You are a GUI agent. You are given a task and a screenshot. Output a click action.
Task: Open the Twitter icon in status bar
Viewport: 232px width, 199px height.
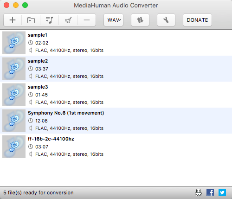click(x=222, y=193)
